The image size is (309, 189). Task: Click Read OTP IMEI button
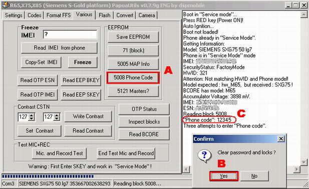pos(38,95)
